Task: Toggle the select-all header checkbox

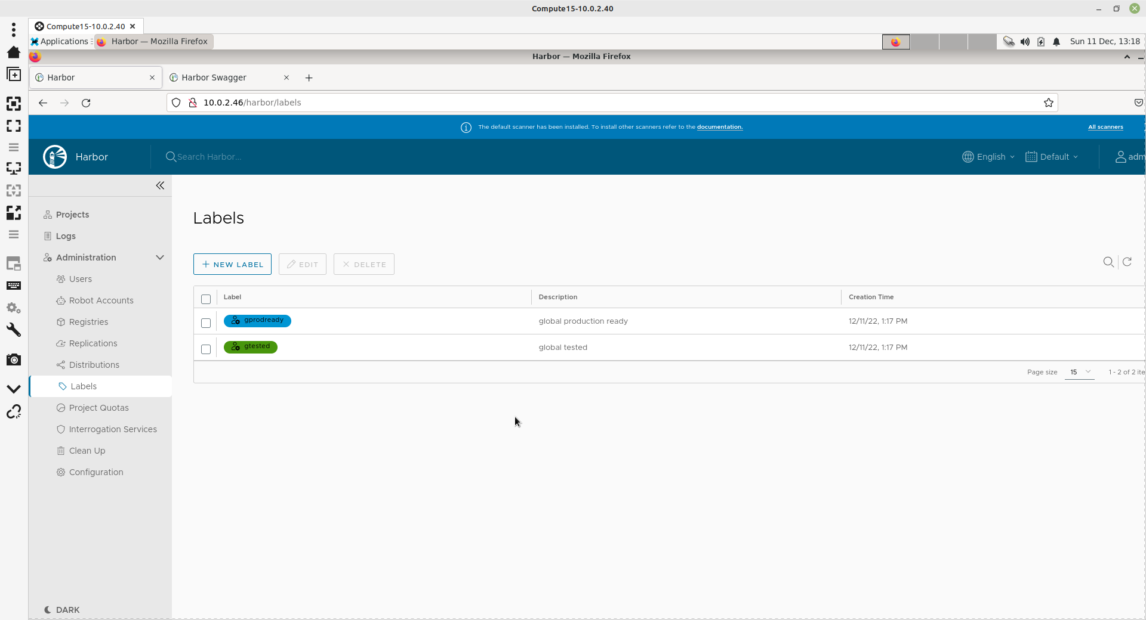Action: pyautogui.click(x=206, y=299)
